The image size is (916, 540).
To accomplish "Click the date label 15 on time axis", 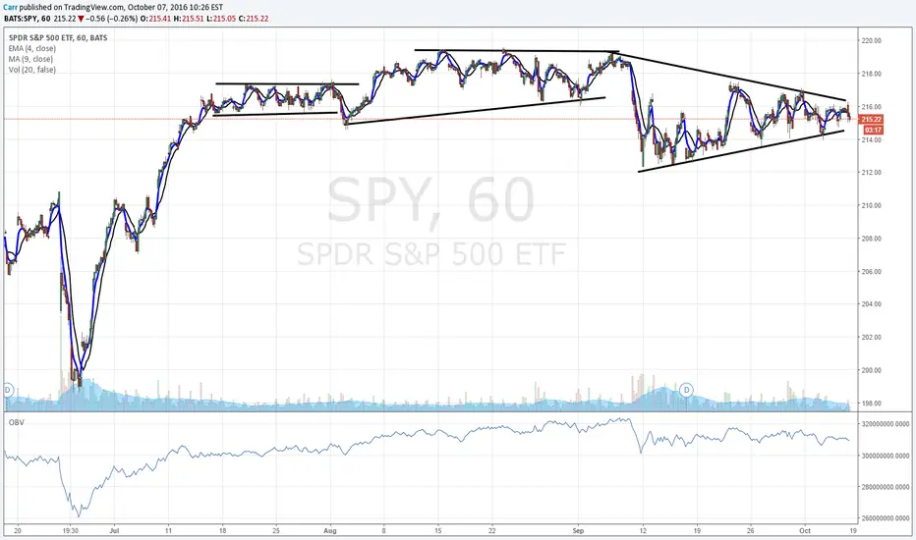I will coord(438,531).
